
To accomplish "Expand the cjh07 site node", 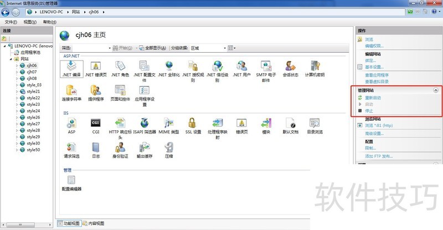I will (x=17, y=72).
